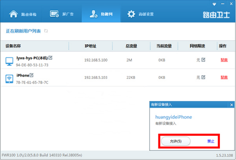Open the title bar dropdown menu arrow
236x160 pixels.
click(214, 4)
